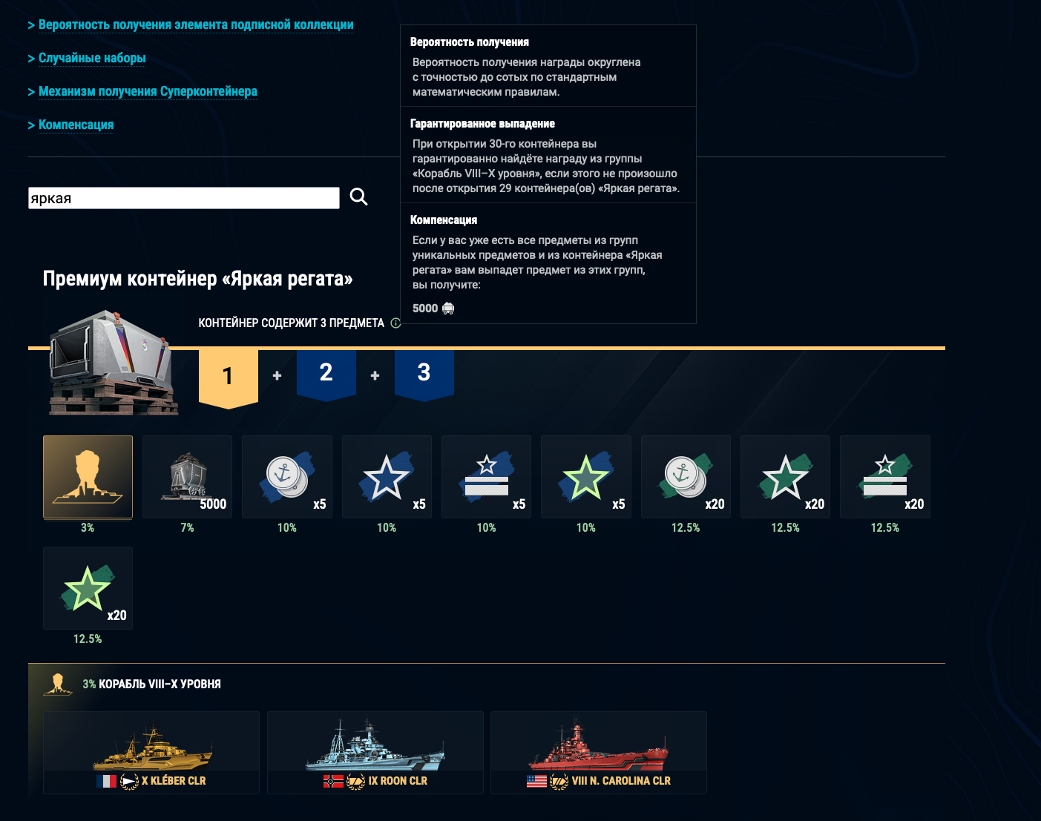The height and width of the screenshot is (821, 1041).
Task: Switch to slot 3 tab
Action: pyautogui.click(x=424, y=373)
